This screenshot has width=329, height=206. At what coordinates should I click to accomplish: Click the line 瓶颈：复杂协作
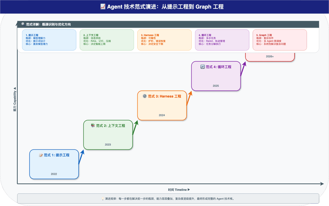pyautogui.click(x=265, y=38)
